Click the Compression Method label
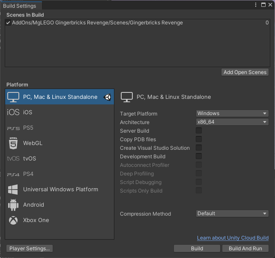 (145, 214)
